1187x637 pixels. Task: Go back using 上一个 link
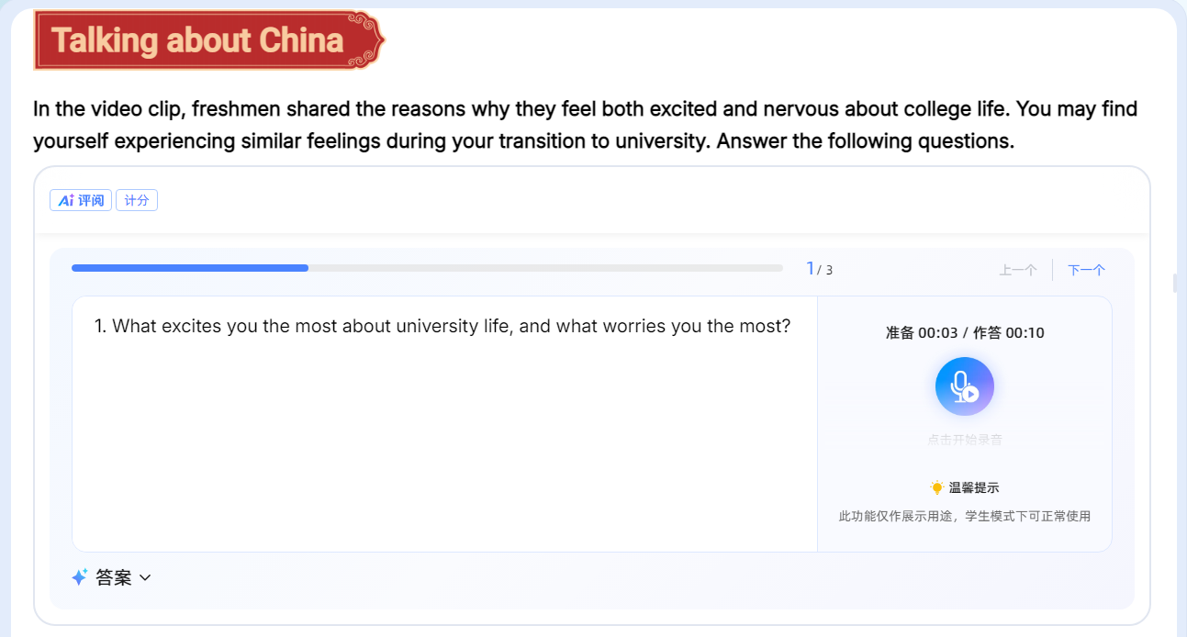tap(1018, 270)
